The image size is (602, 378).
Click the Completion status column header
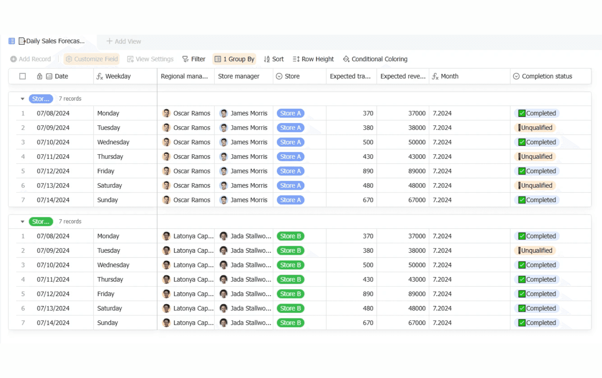click(x=551, y=76)
